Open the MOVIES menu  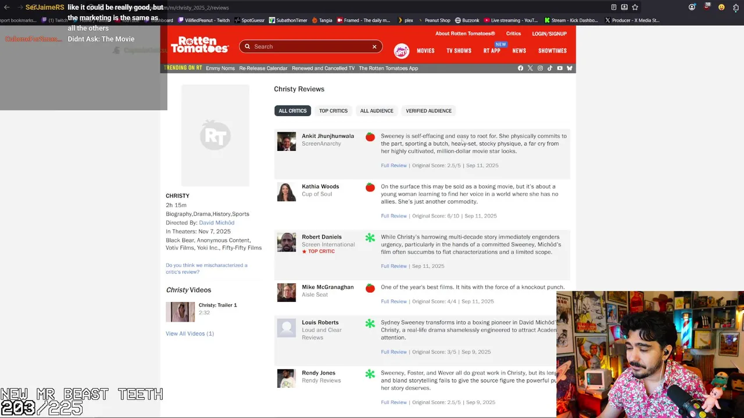coord(425,51)
